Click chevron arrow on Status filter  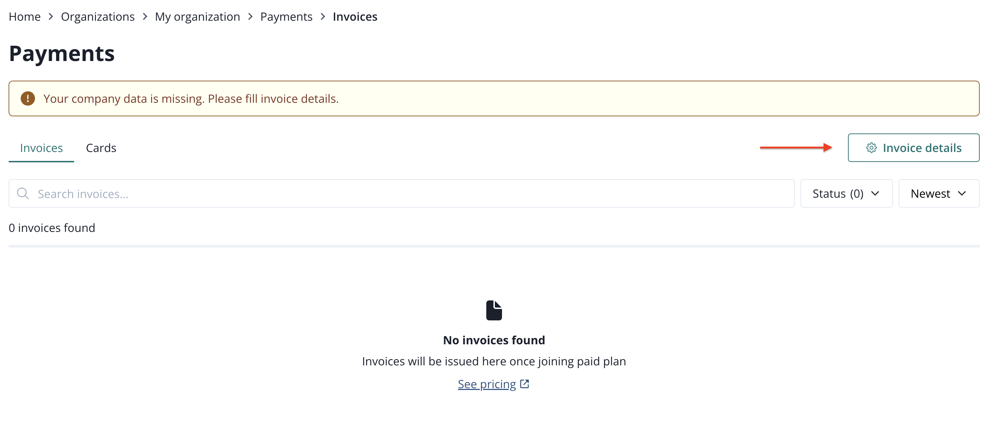click(875, 193)
